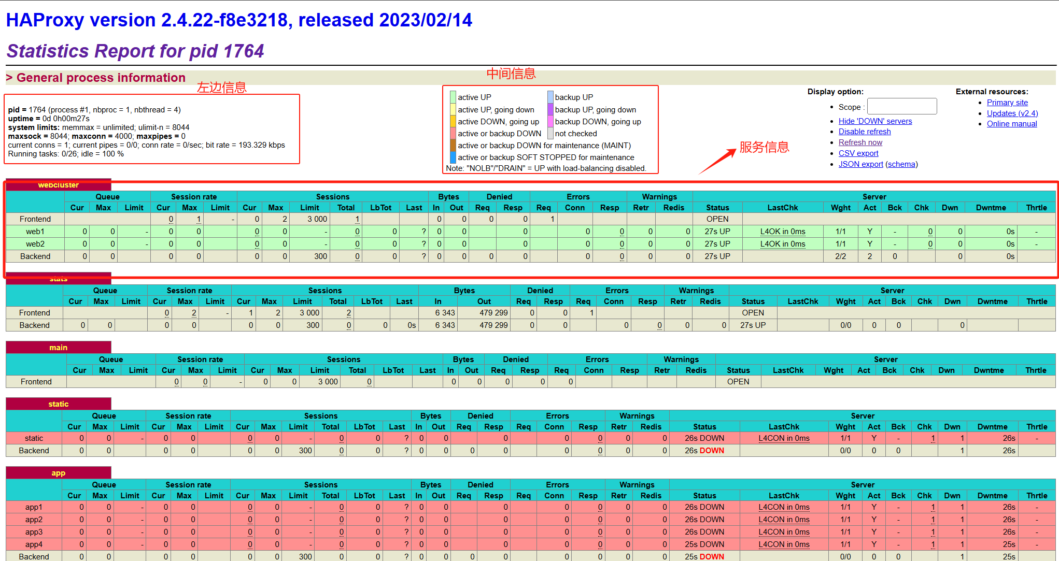Open the JSON export link

[x=860, y=164]
